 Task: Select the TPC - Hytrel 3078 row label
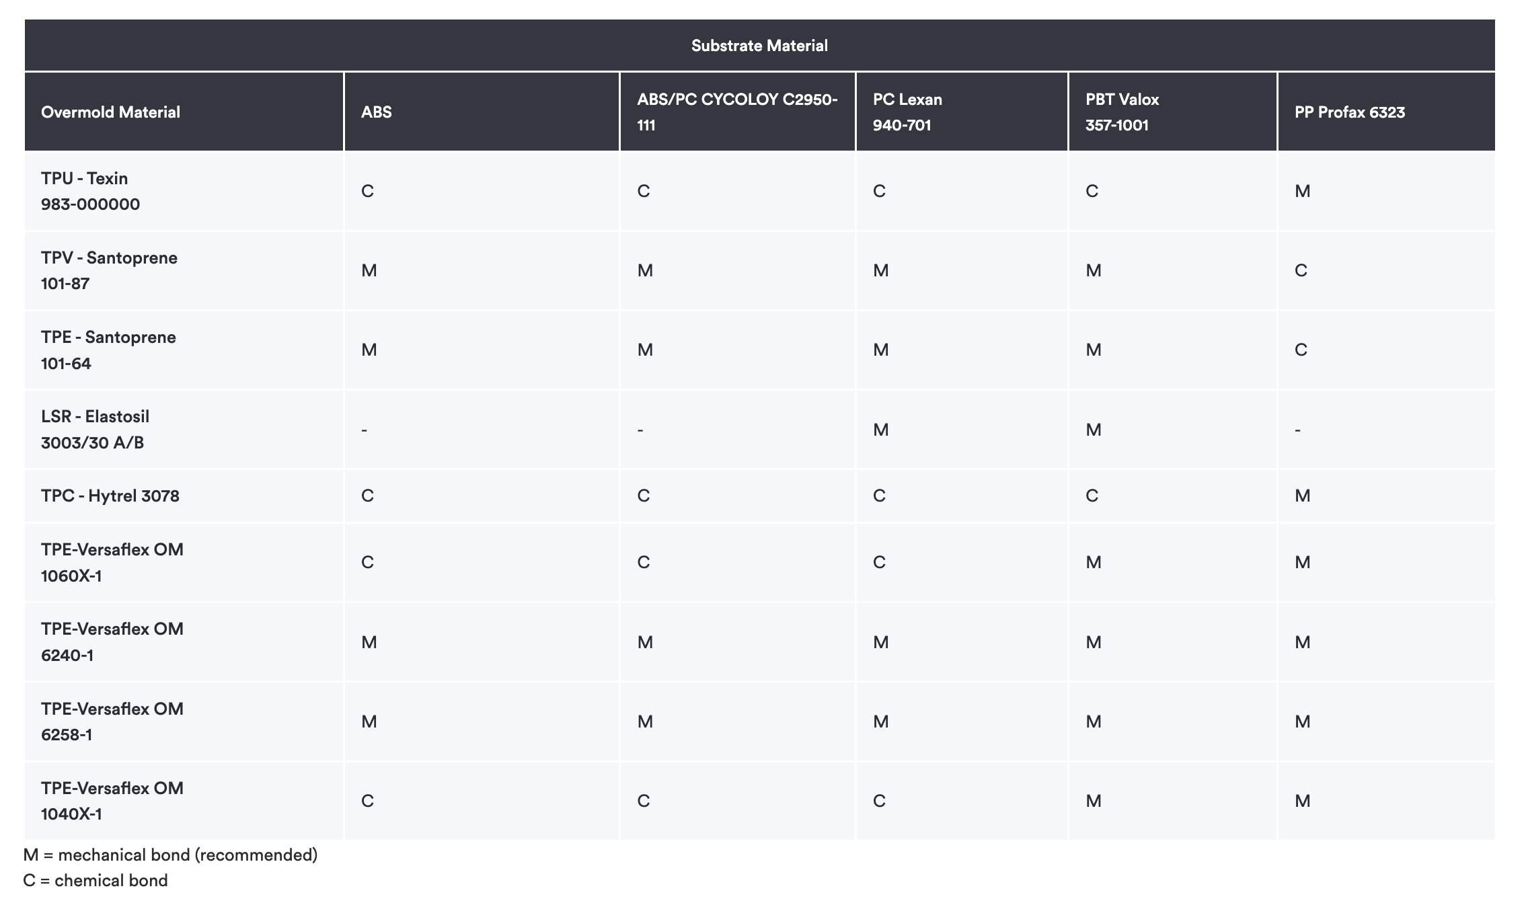pyautogui.click(x=110, y=496)
